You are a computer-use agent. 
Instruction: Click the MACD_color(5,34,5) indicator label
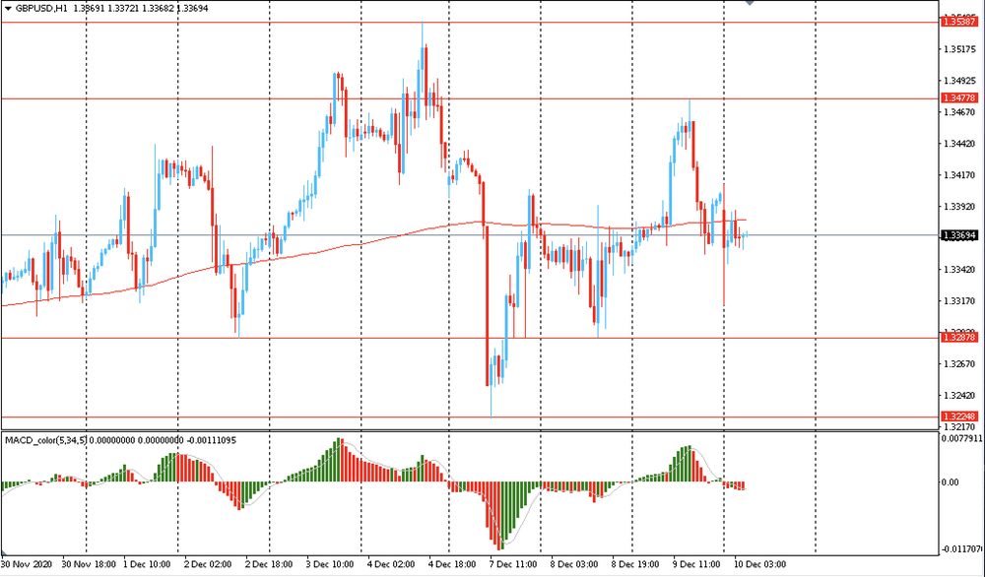click(x=46, y=441)
